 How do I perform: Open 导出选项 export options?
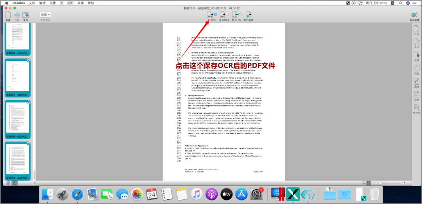click(x=249, y=15)
